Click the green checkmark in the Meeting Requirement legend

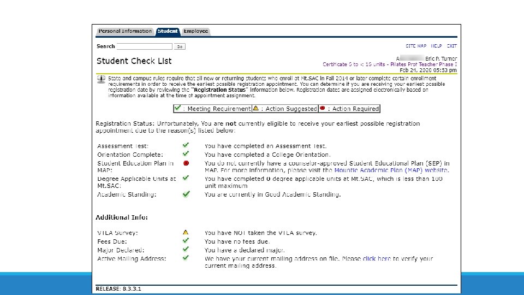click(x=178, y=108)
